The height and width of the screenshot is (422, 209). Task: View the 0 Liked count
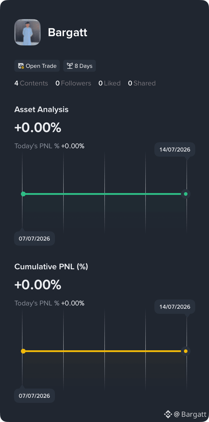[110, 83]
